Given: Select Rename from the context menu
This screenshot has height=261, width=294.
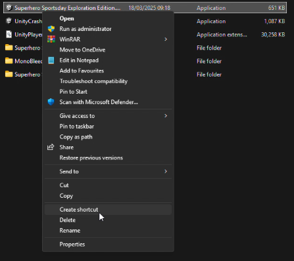Looking at the screenshot, I should point(108,230).
